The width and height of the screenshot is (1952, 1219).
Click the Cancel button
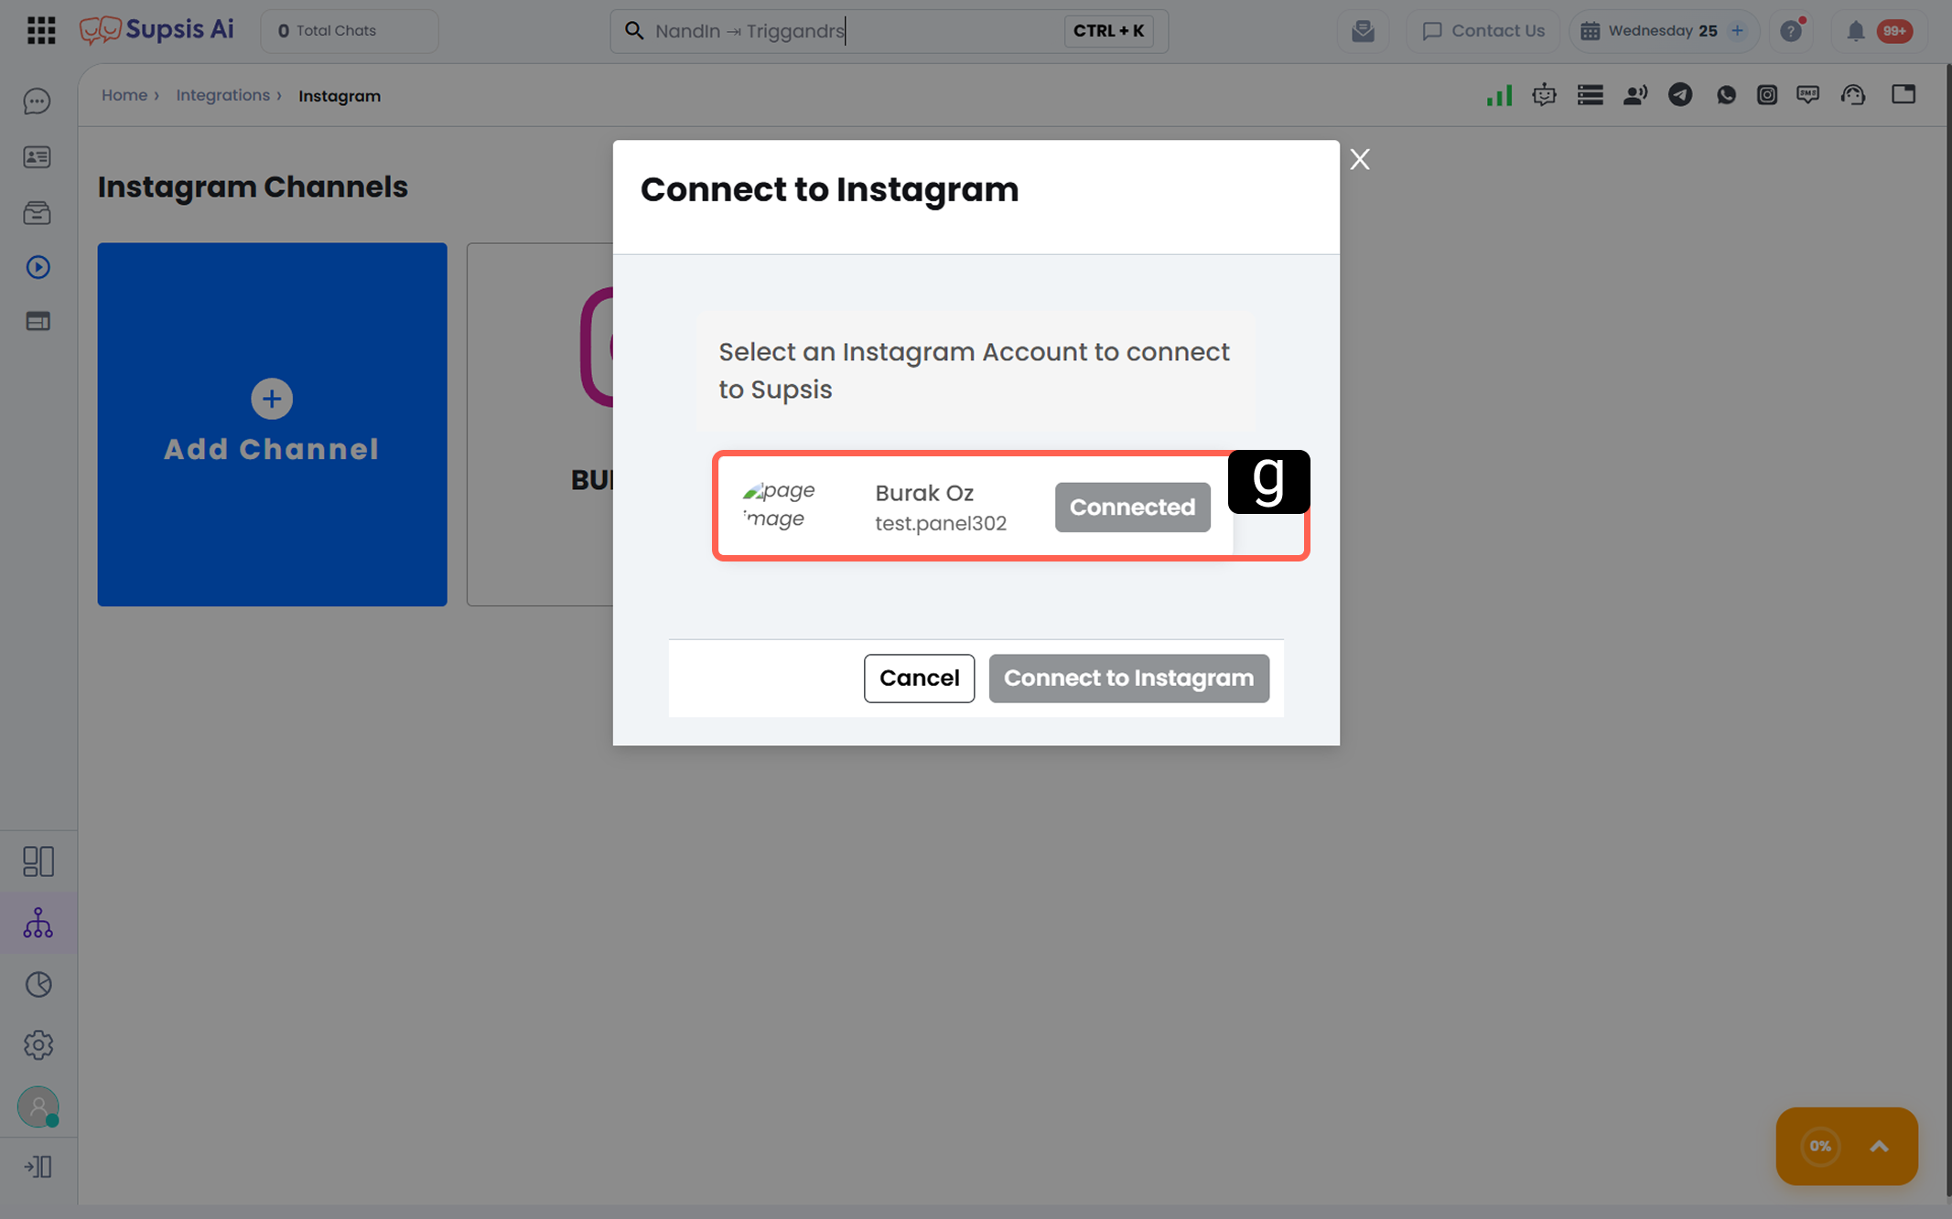point(919,678)
